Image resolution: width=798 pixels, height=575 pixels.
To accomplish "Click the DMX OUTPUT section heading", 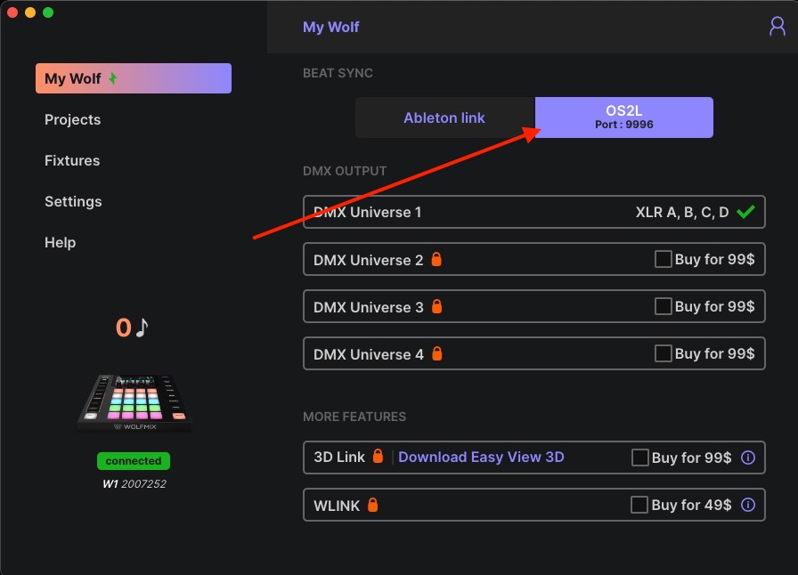I will point(345,171).
